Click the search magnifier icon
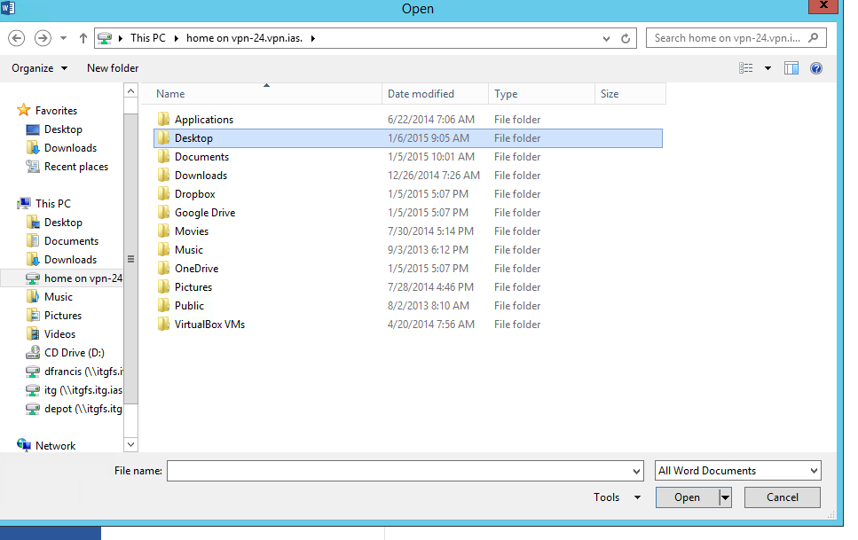The image size is (858, 540). pos(813,38)
